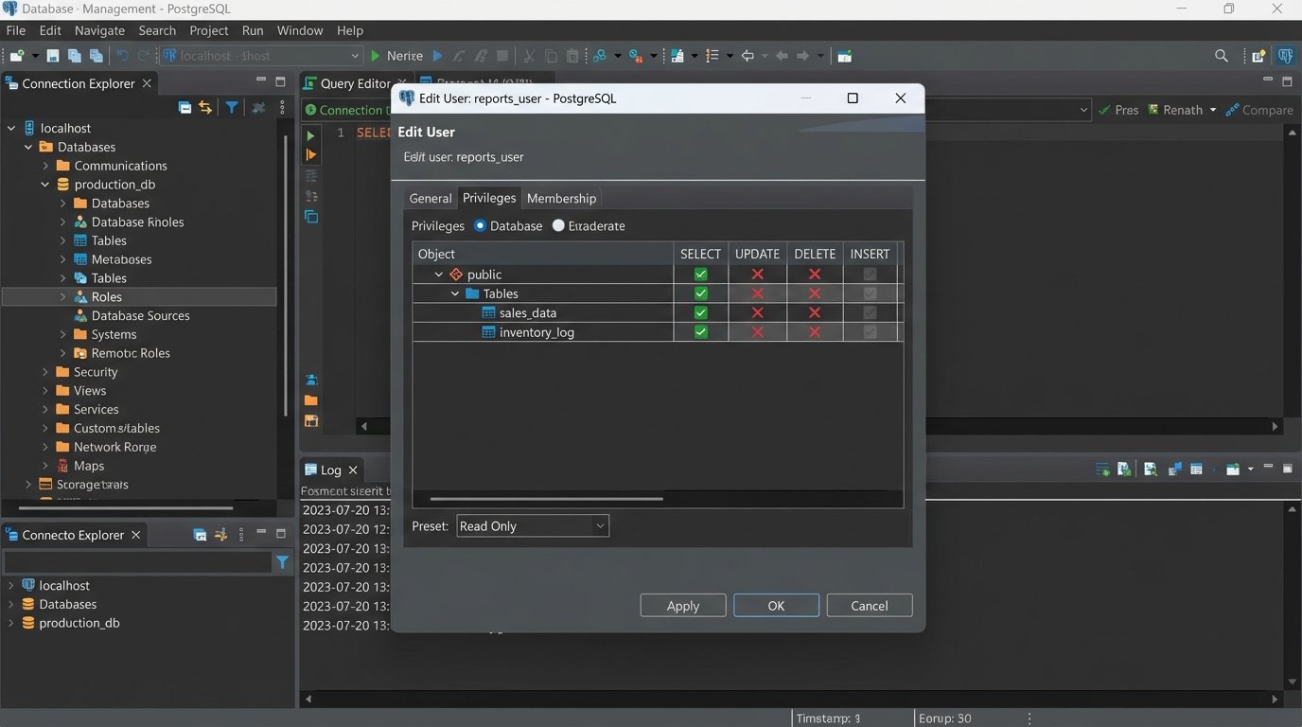The height and width of the screenshot is (727, 1302).
Task: Click the Undo icon in the toolbar
Action: 123,56
